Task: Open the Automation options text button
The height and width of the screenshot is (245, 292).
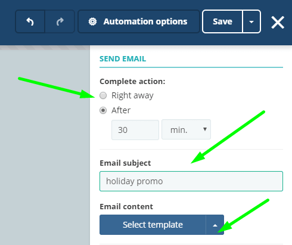Action: tap(145, 21)
